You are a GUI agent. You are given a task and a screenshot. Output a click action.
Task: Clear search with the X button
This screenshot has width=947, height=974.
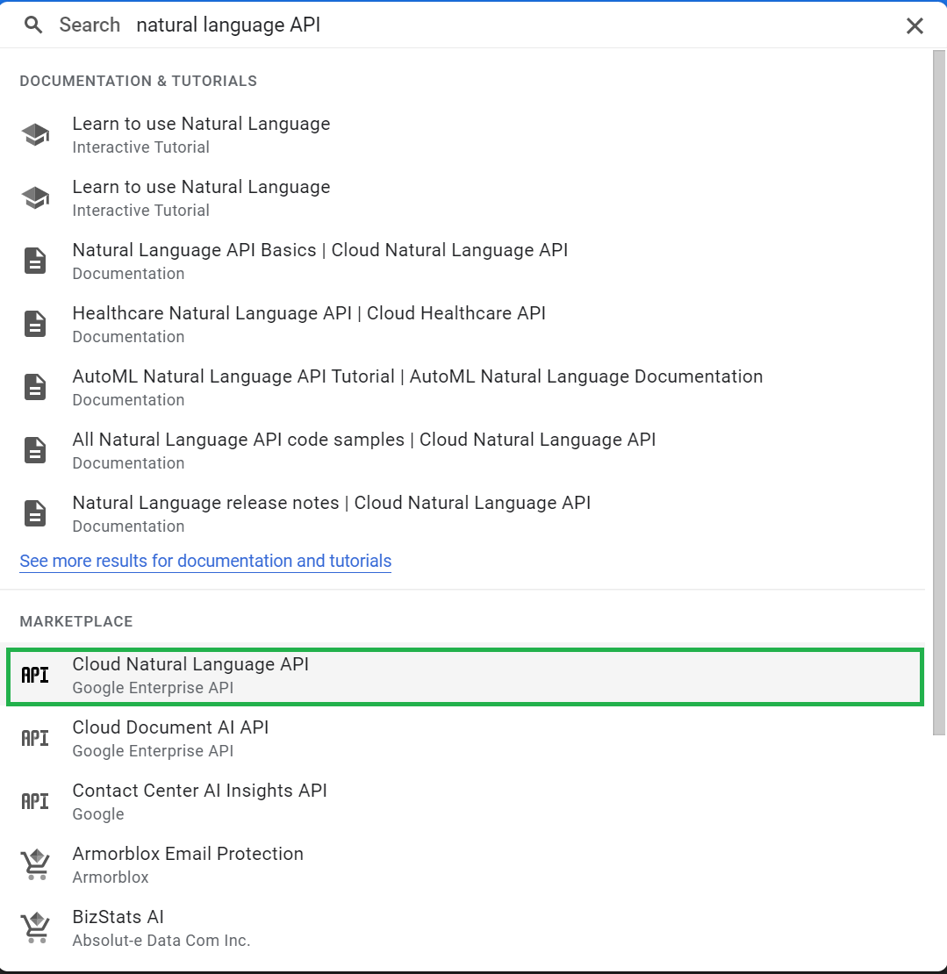coord(914,25)
